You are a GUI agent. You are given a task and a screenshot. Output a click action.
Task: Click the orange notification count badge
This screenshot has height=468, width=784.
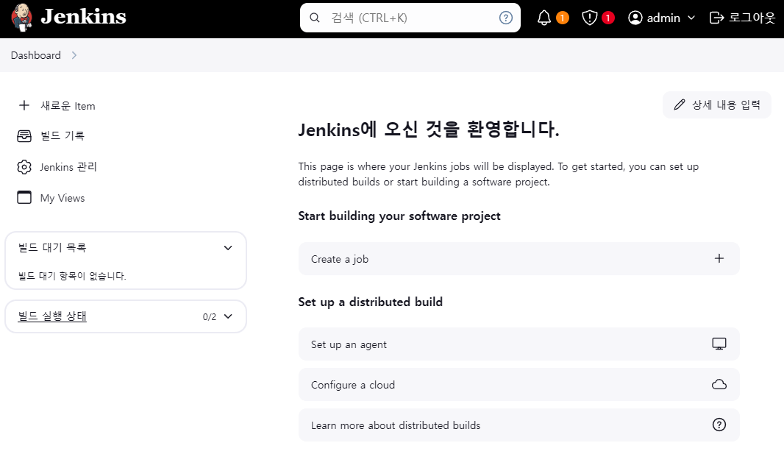(563, 18)
